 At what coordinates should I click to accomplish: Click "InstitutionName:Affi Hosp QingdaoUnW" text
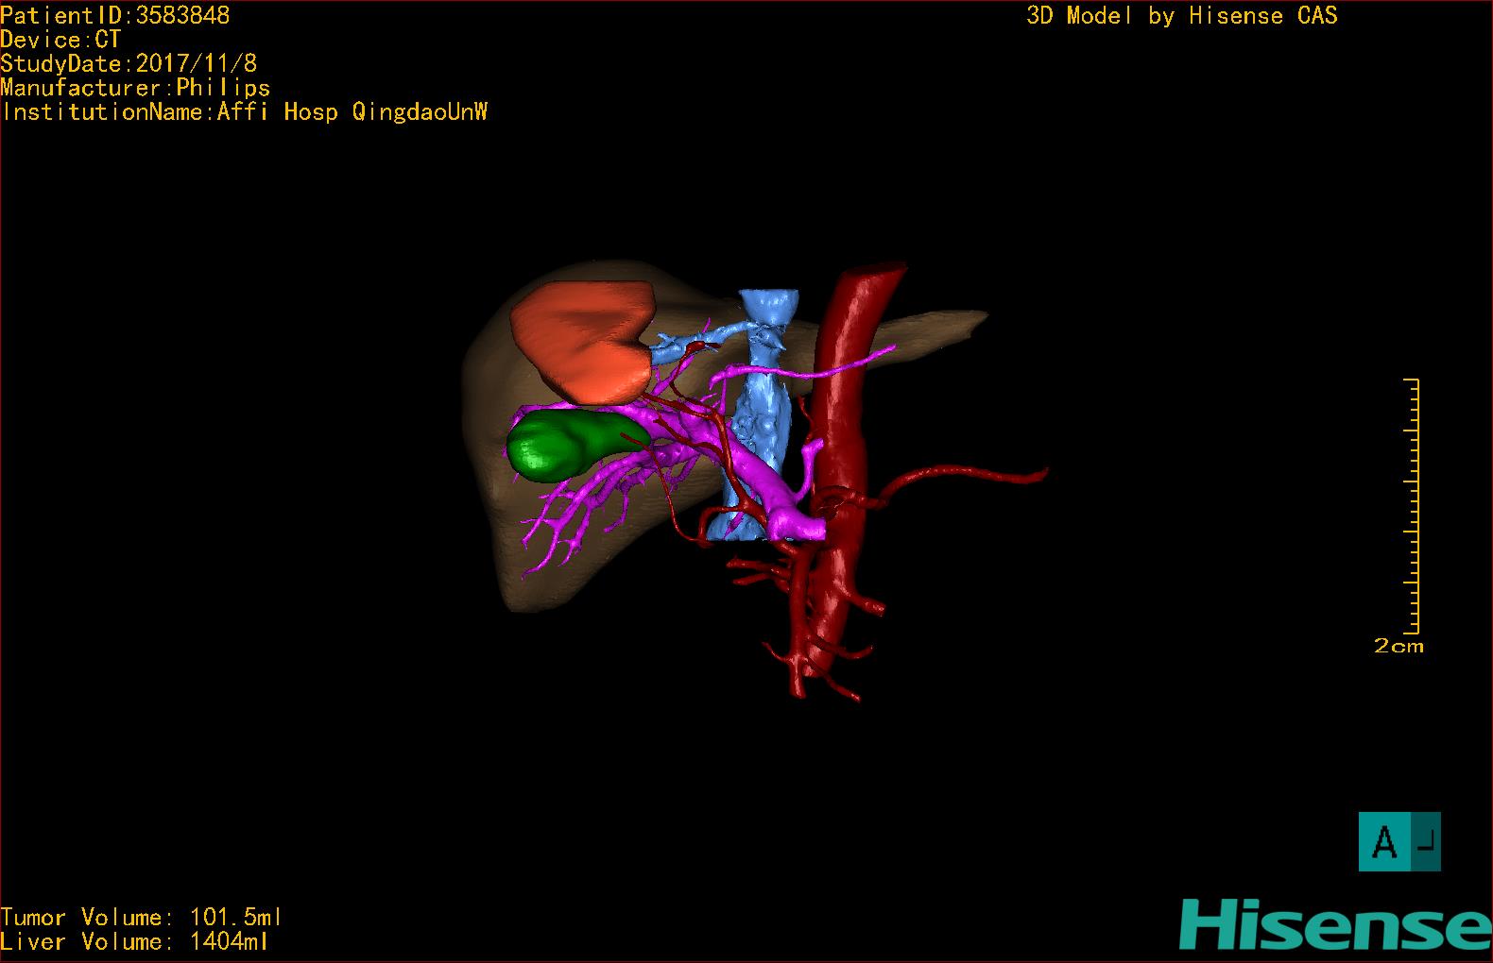click(245, 112)
